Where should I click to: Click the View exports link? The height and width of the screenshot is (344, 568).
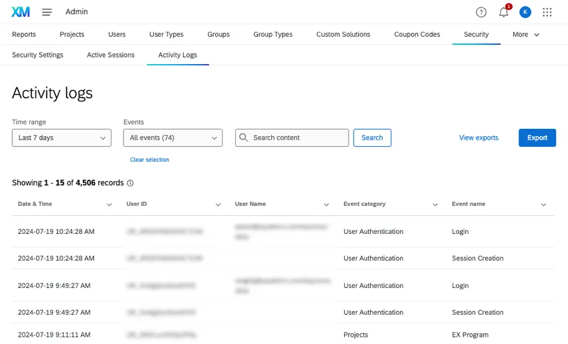[x=478, y=138]
